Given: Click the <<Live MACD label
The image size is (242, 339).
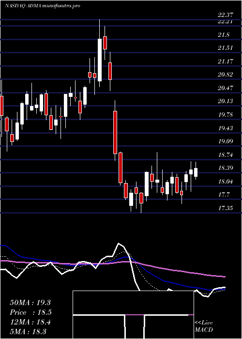Looking at the screenshot, I should 204,326.
